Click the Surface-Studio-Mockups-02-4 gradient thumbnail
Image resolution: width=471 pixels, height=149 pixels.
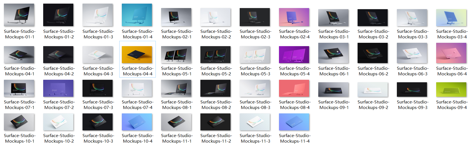[294, 17]
